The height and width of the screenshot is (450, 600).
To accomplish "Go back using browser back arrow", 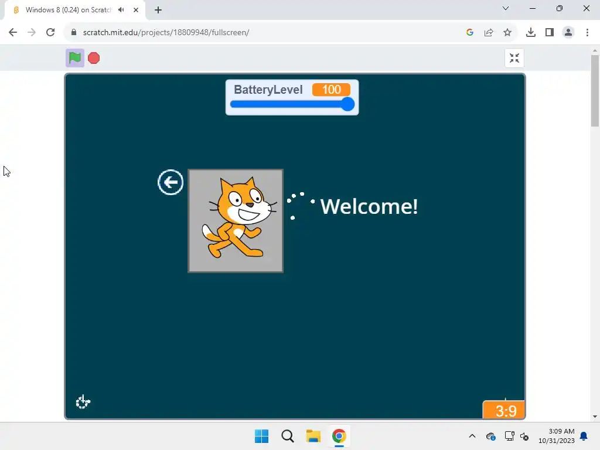I will pos(13,33).
